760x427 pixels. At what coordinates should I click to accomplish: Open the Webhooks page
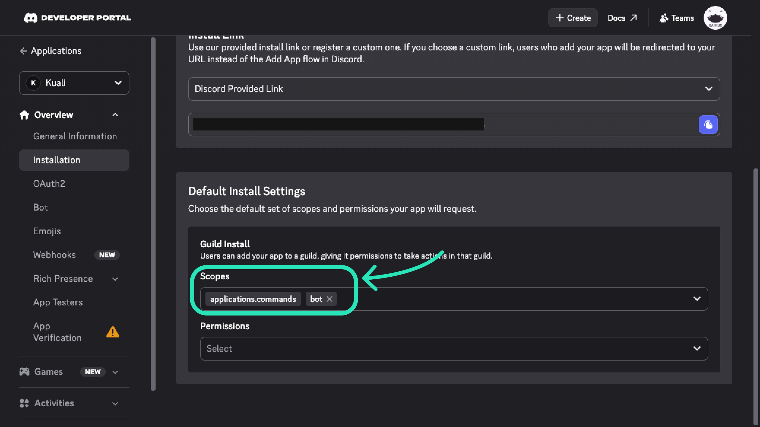pos(55,255)
